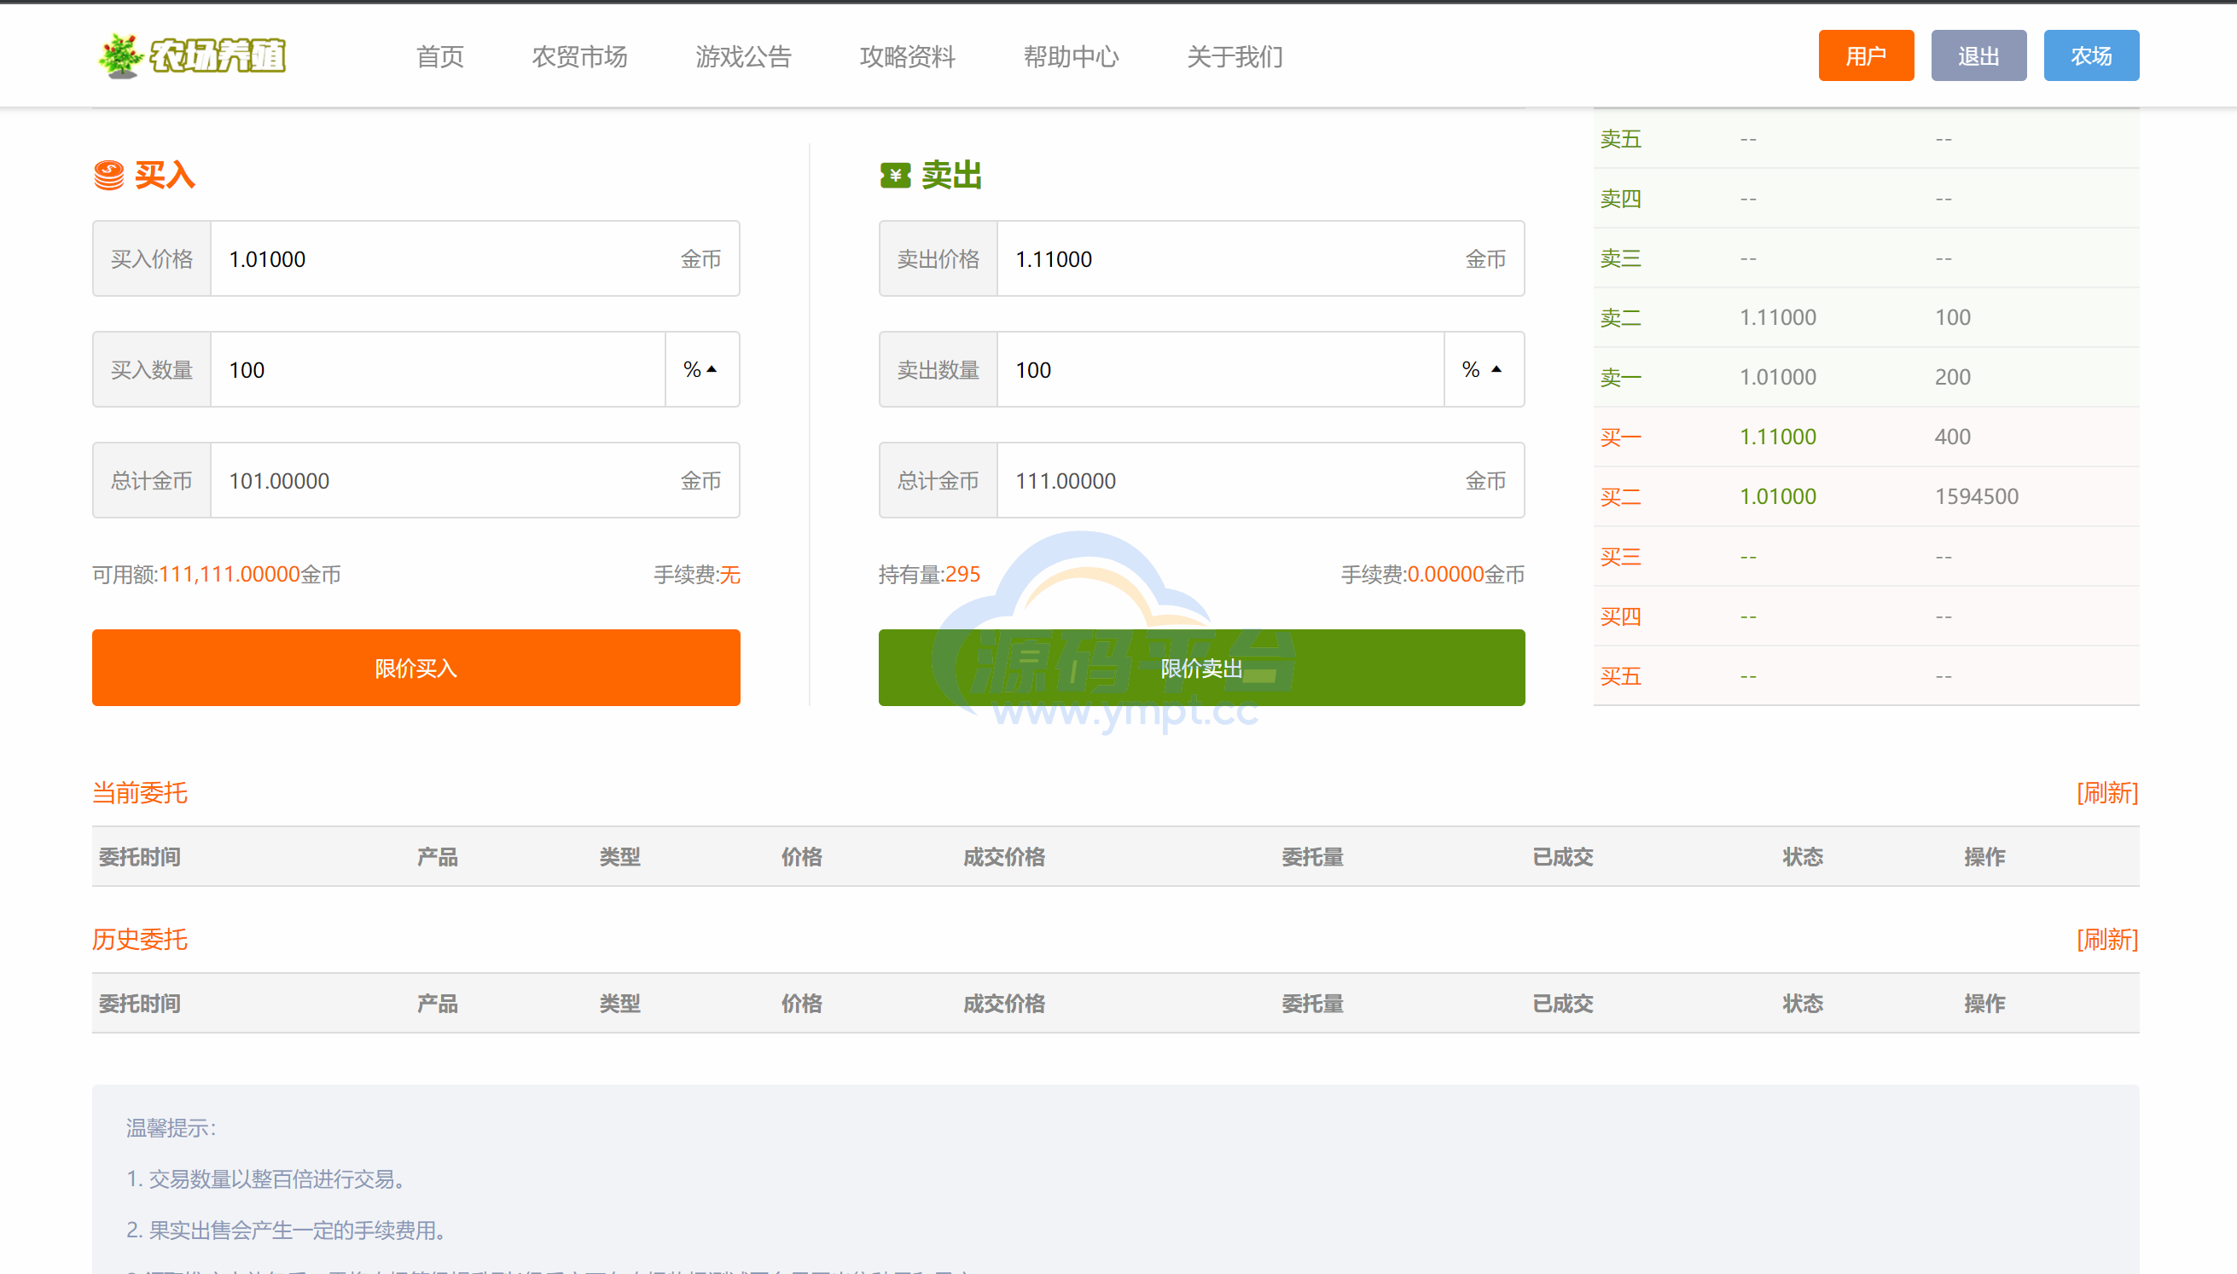Expand the buy quantity percent dropdown

701,370
